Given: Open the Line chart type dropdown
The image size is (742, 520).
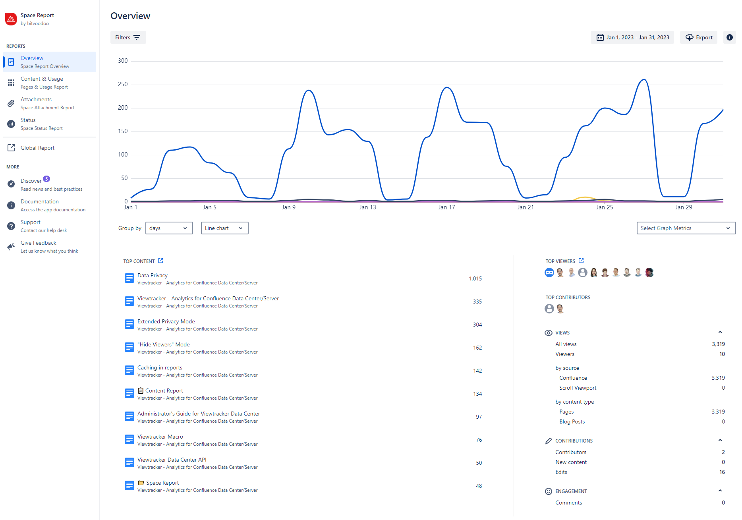Looking at the screenshot, I should pos(224,228).
